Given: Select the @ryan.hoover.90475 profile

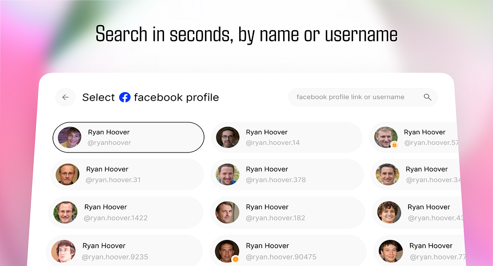Looking at the screenshot, I should coord(287,251).
